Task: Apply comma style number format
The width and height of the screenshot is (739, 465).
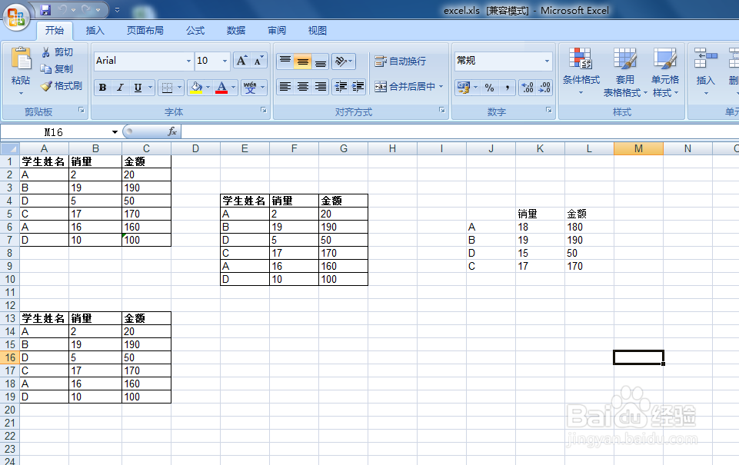Action: coord(507,87)
